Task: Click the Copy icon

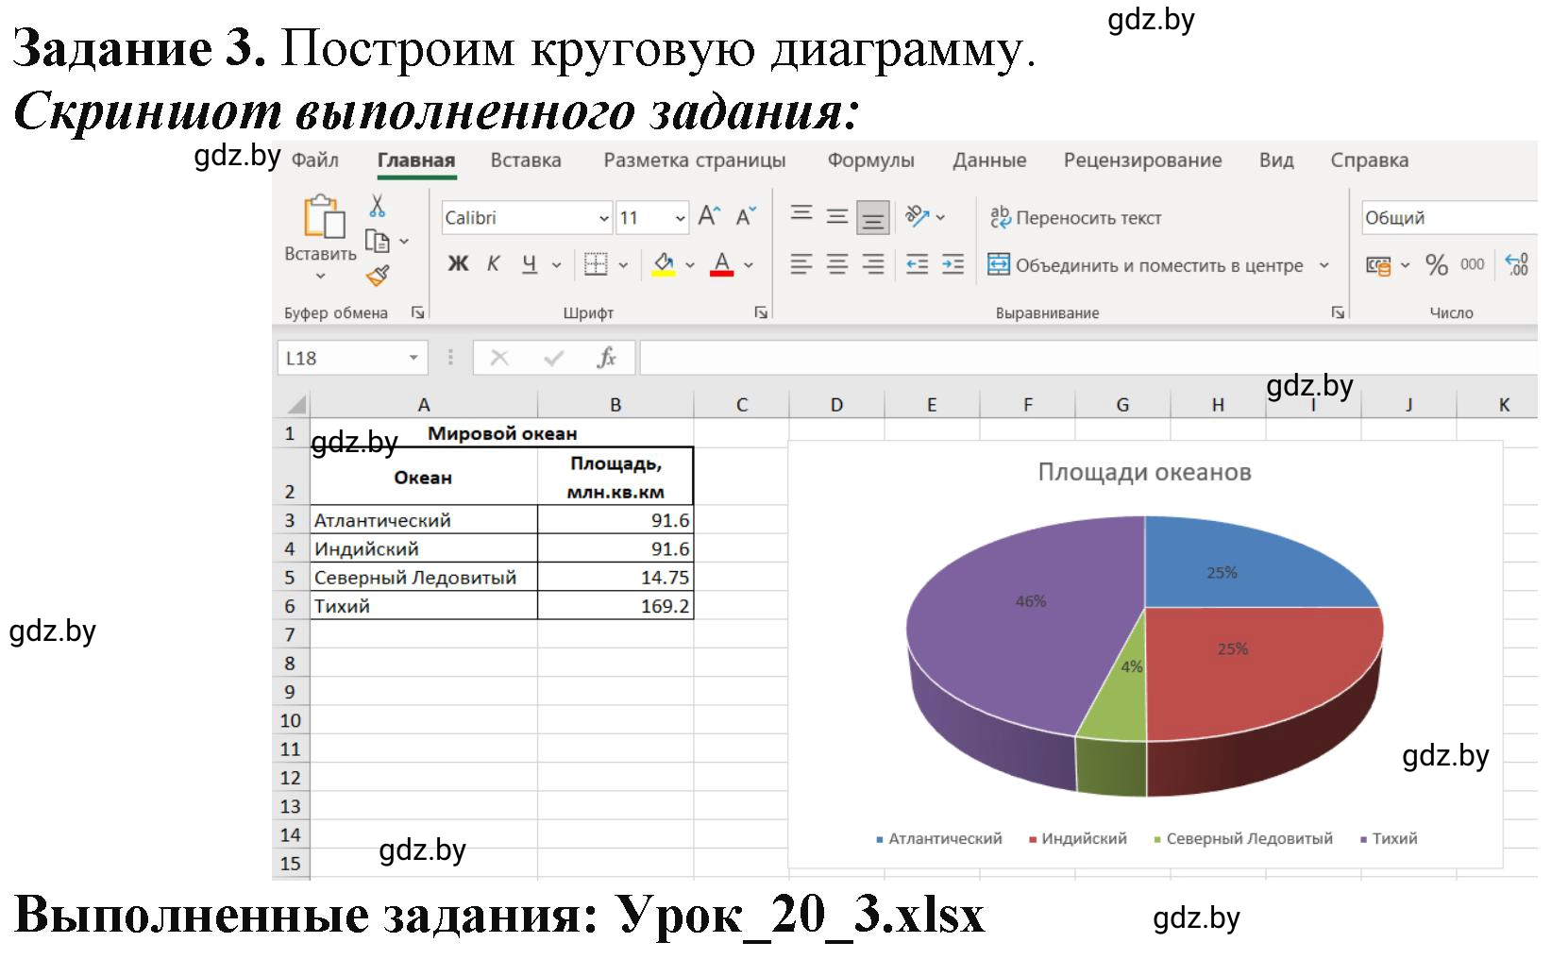Action: [x=378, y=242]
